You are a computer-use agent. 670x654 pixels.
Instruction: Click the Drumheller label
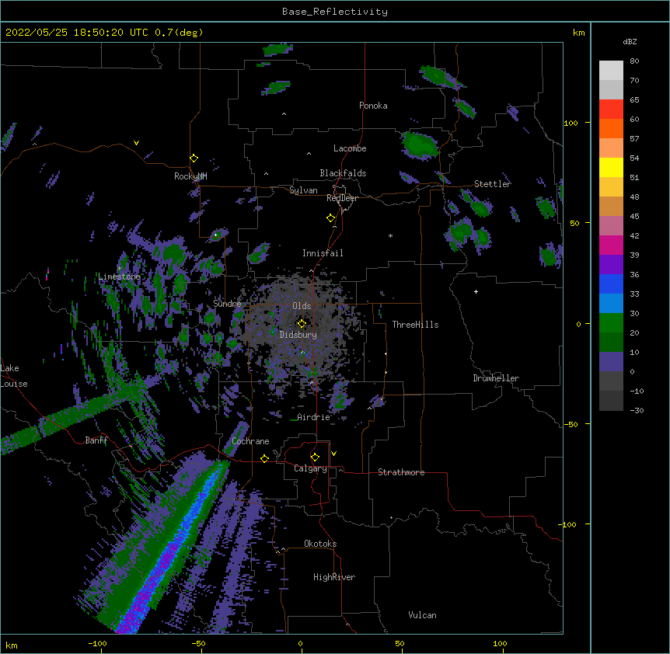[496, 378]
